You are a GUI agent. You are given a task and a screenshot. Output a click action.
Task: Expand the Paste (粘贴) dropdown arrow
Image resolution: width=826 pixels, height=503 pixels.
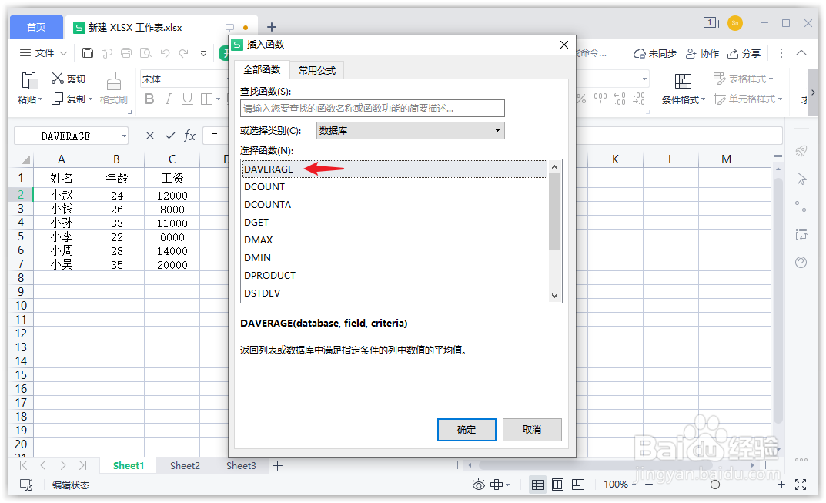[x=41, y=99]
